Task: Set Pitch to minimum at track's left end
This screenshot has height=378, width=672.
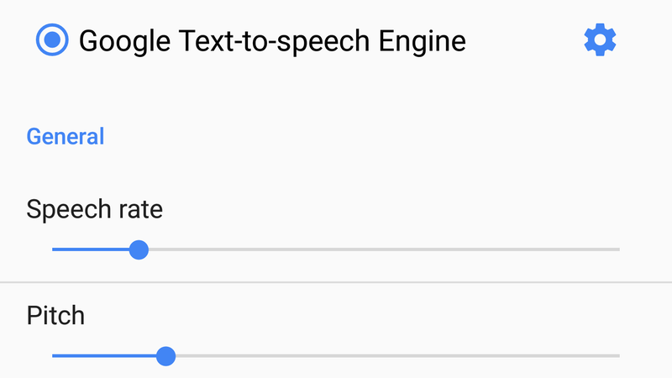Action: [x=54, y=356]
